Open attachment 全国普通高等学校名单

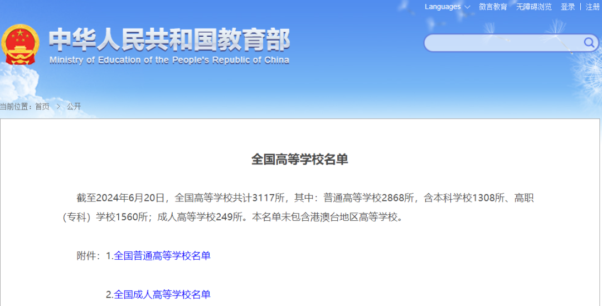(x=162, y=256)
